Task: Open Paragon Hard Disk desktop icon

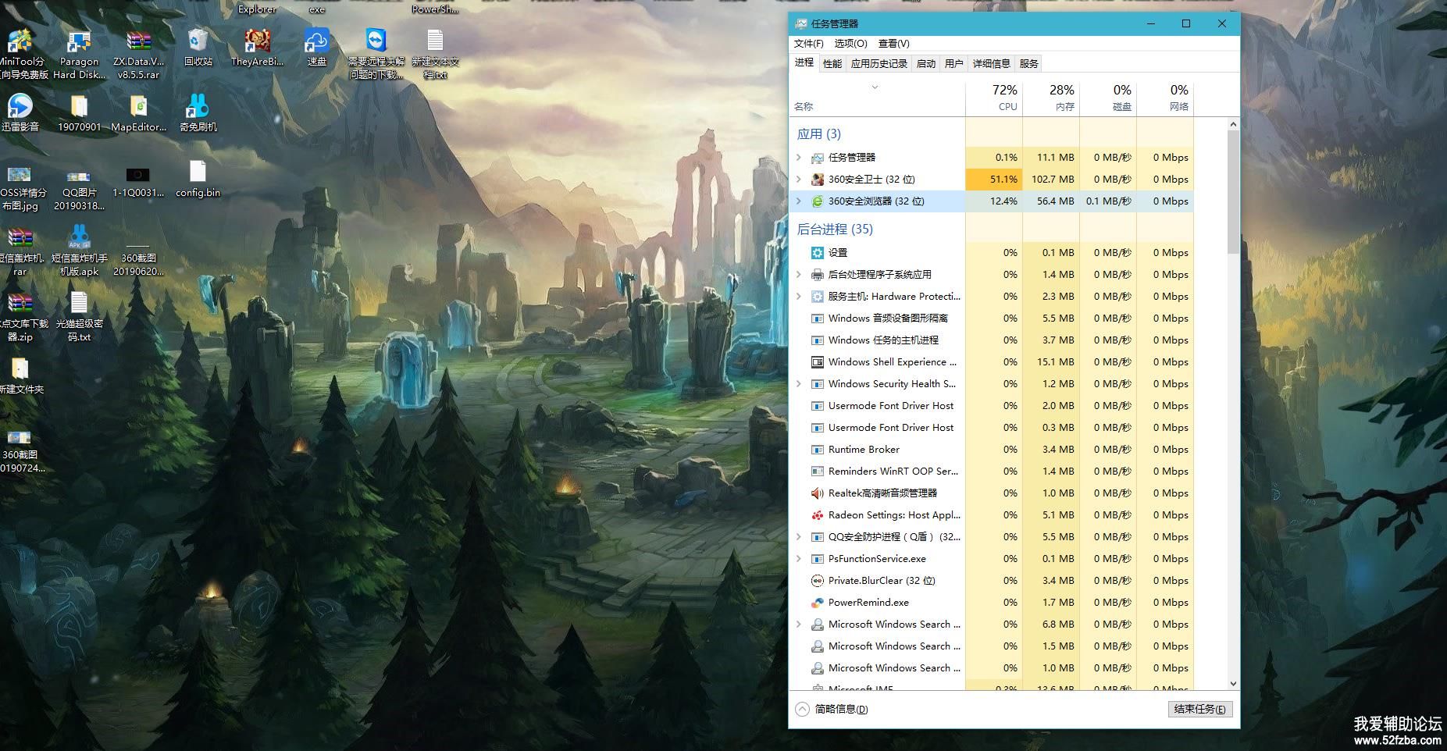Action: tap(79, 54)
